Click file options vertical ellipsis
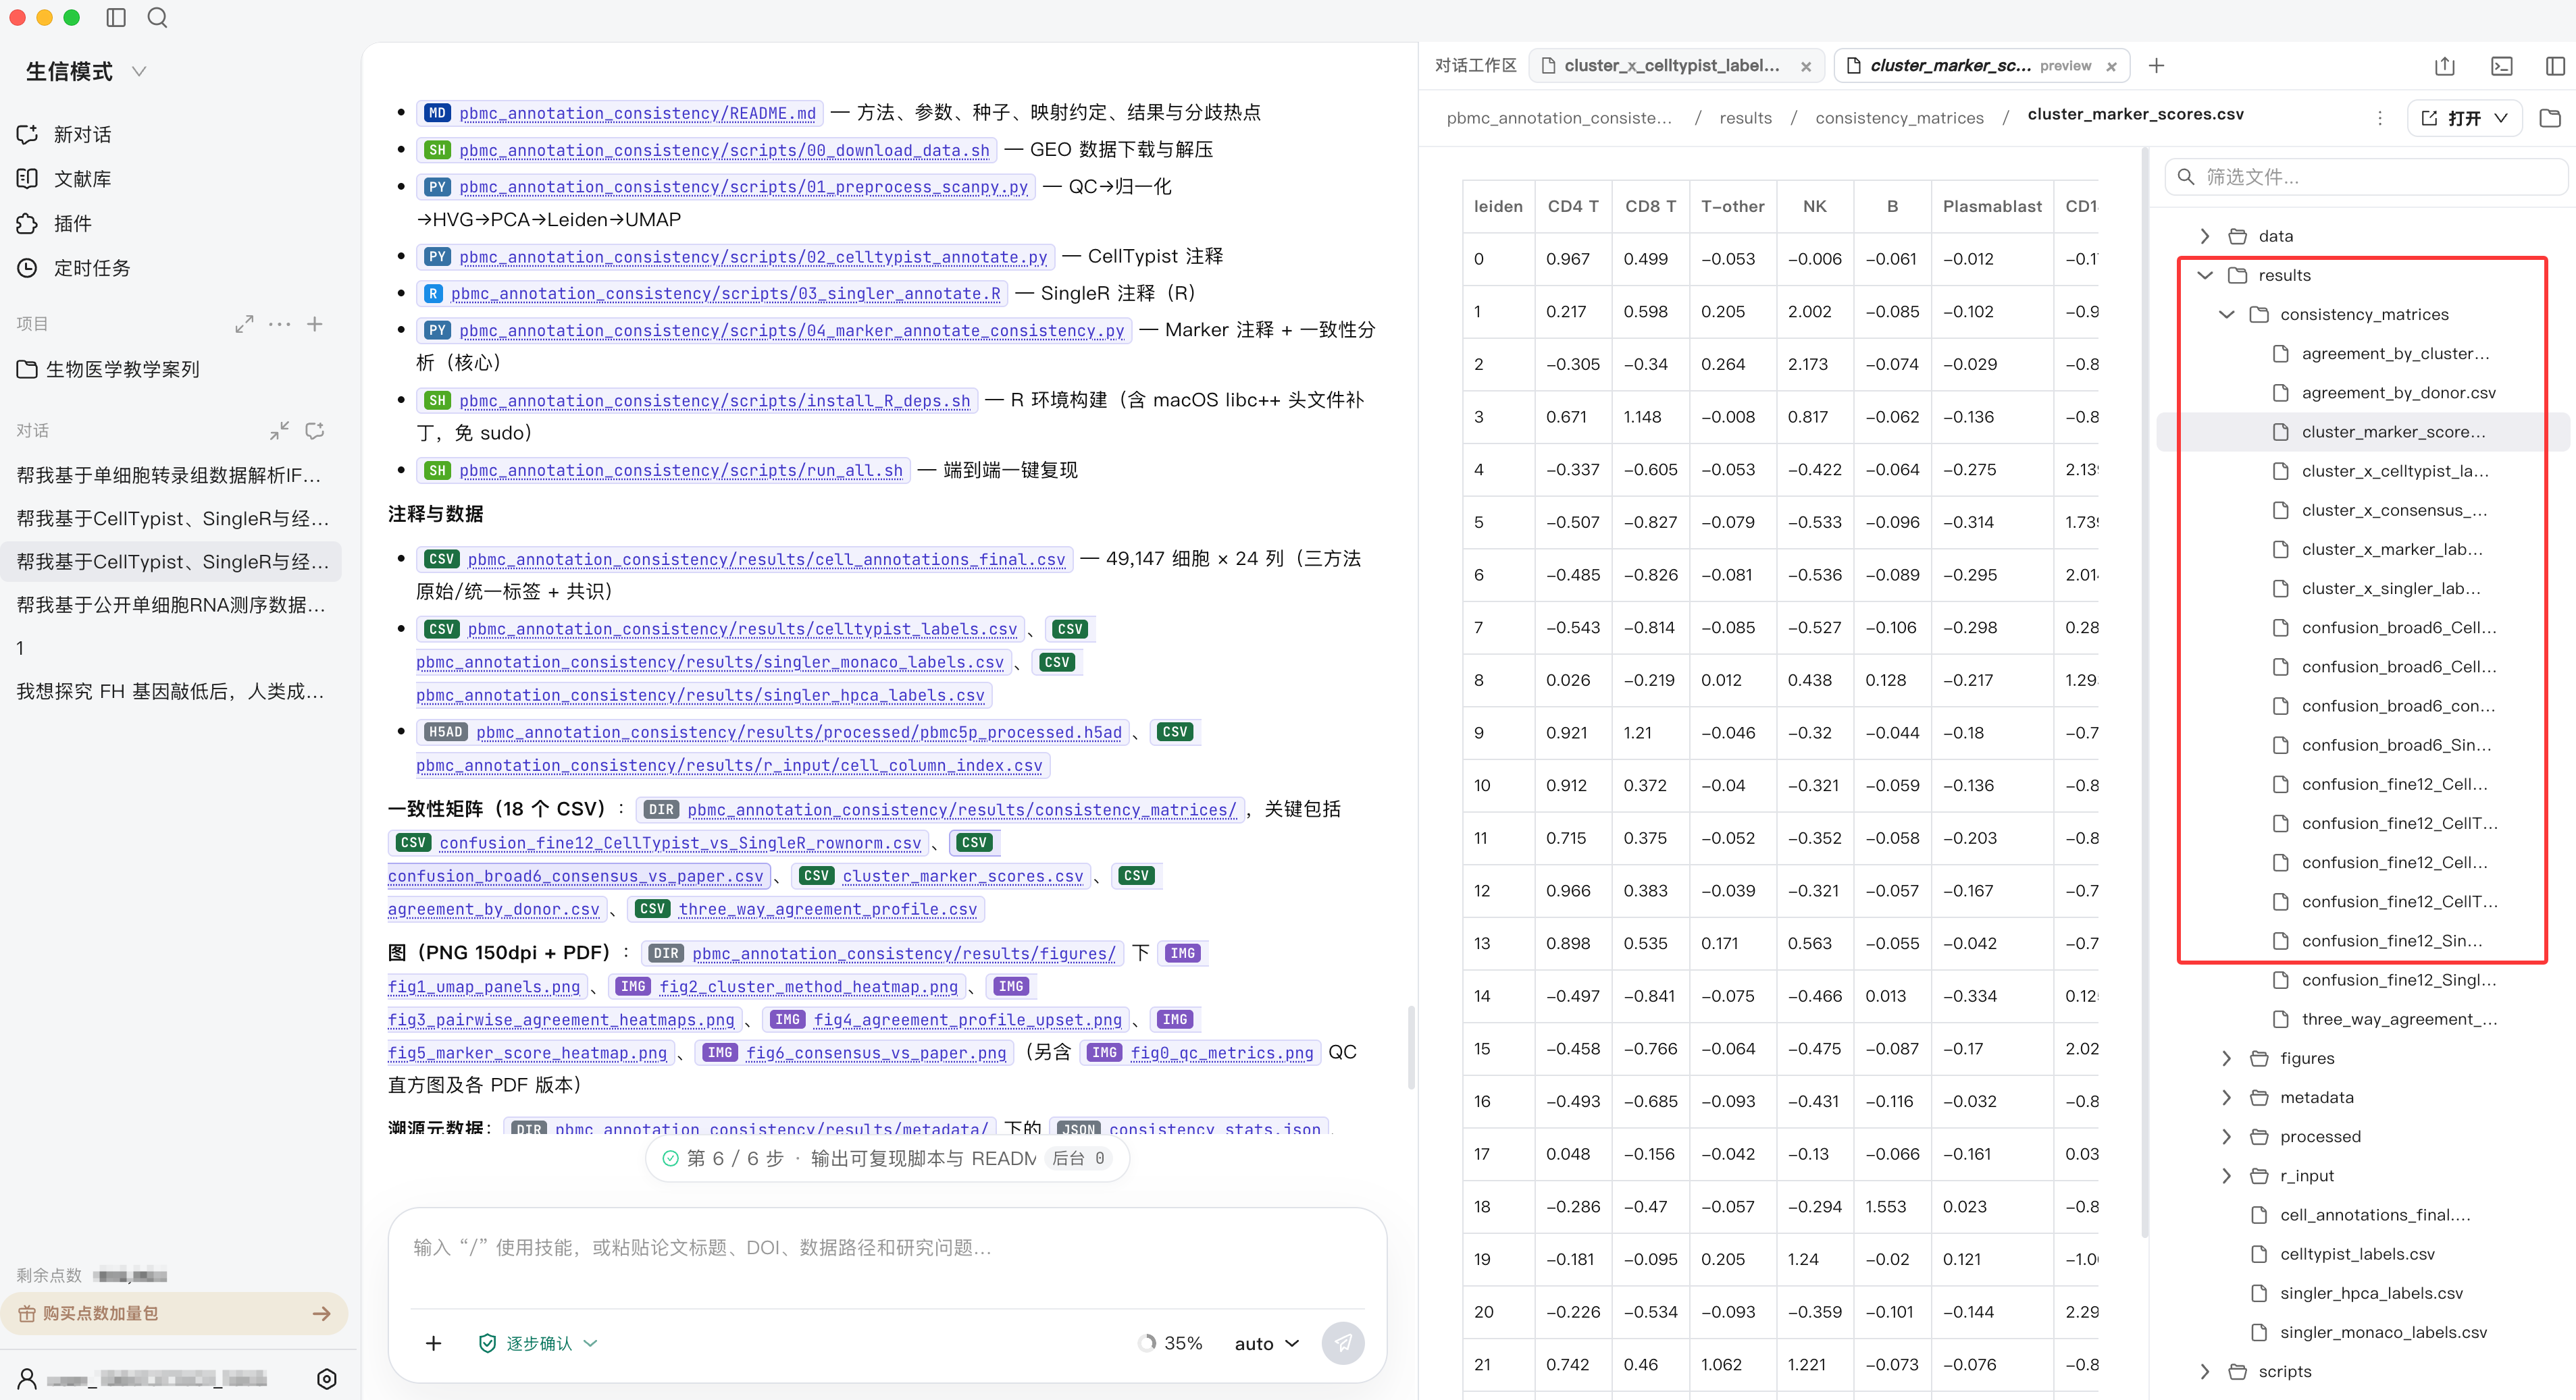The image size is (2576, 1400). click(x=2379, y=118)
